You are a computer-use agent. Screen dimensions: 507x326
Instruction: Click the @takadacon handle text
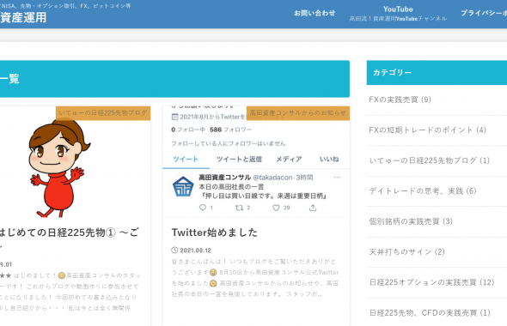[272, 178]
